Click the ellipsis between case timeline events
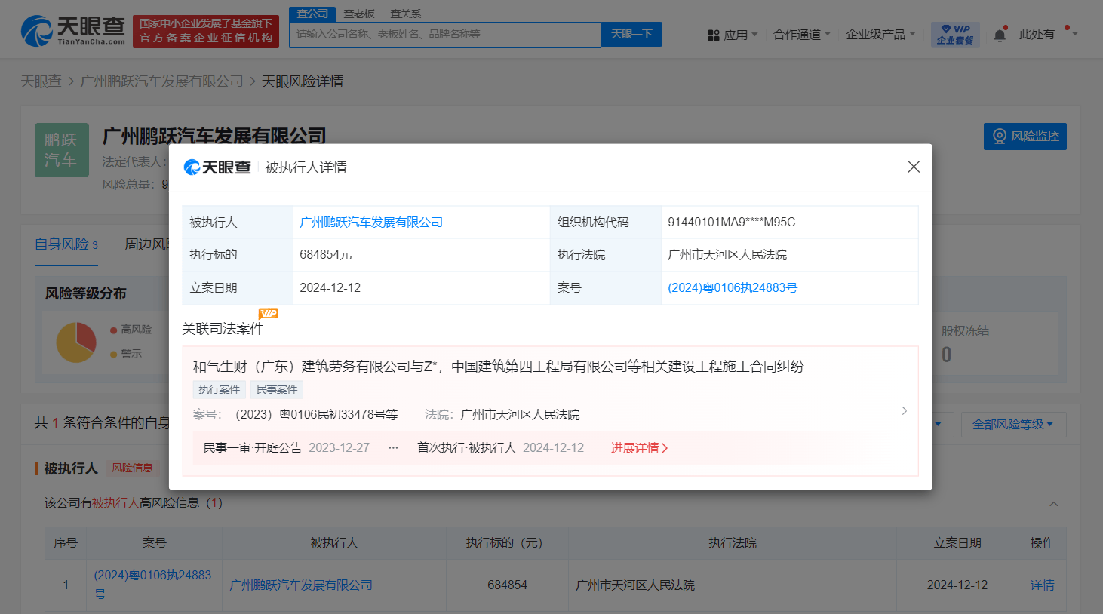The image size is (1103, 614). [393, 448]
